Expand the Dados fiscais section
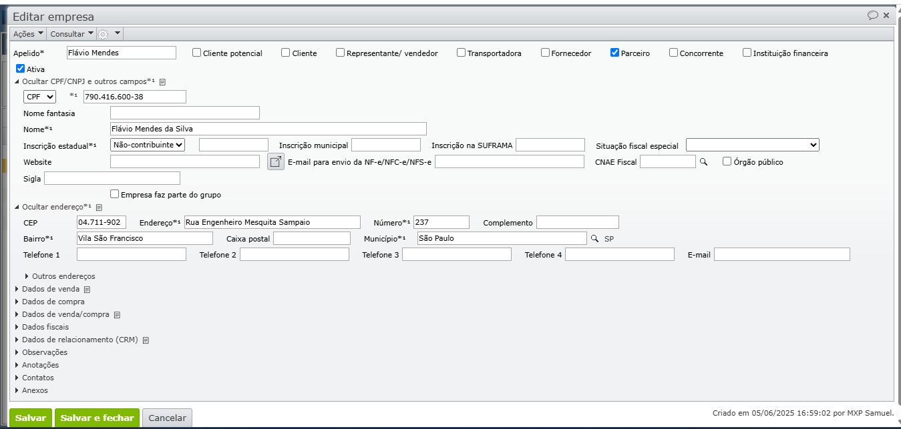This screenshot has width=901, height=429. click(x=45, y=327)
